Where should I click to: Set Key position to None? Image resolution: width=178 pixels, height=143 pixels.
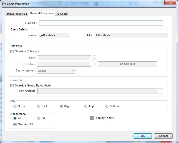click(x=15, y=106)
